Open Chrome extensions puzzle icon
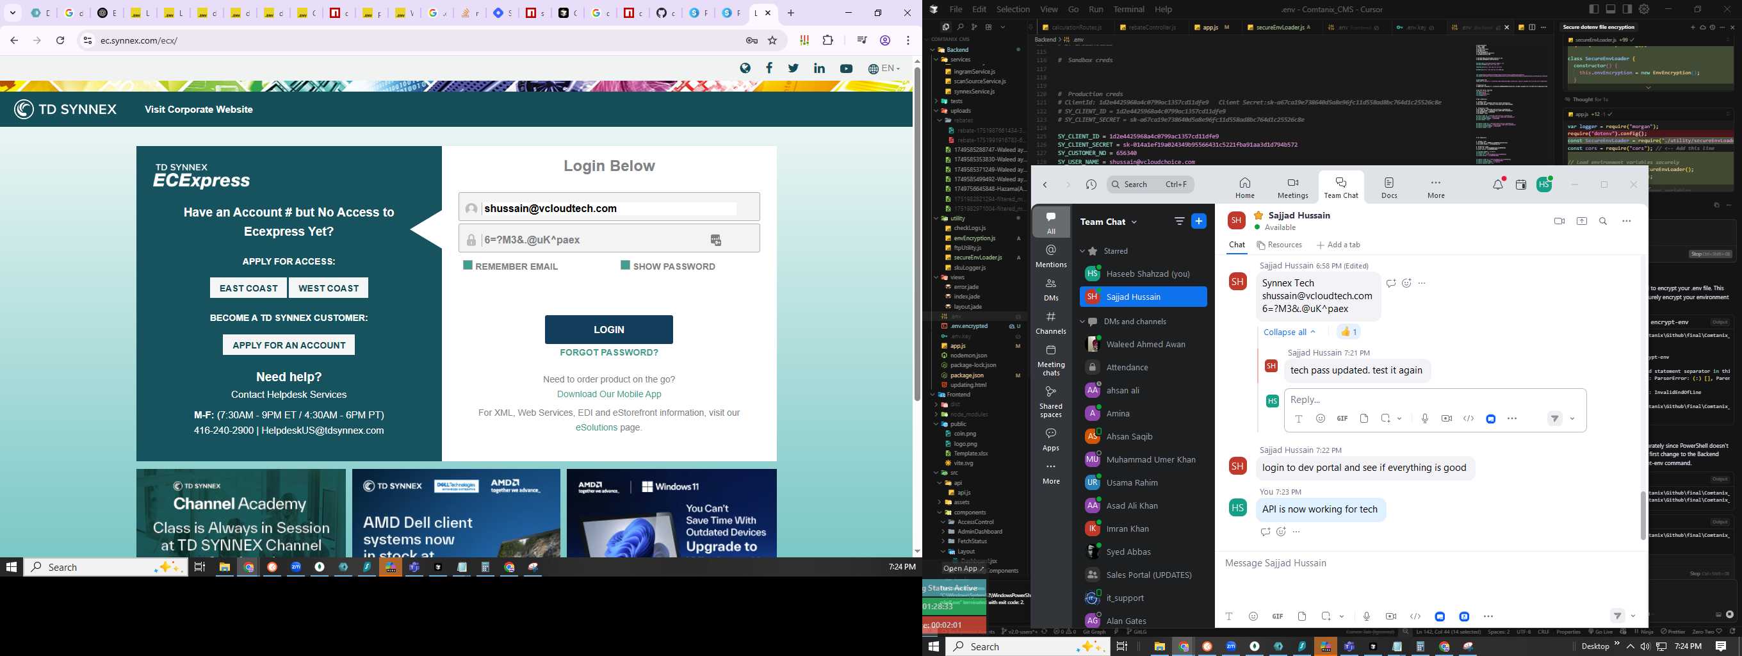1742x656 pixels. [x=827, y=40]
